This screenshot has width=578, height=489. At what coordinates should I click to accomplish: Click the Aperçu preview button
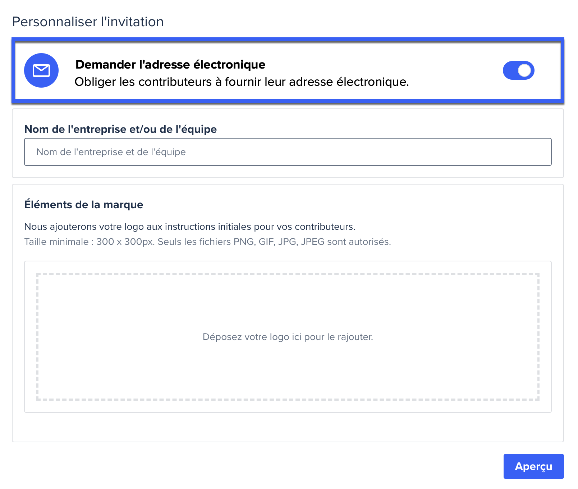[533, 466]
